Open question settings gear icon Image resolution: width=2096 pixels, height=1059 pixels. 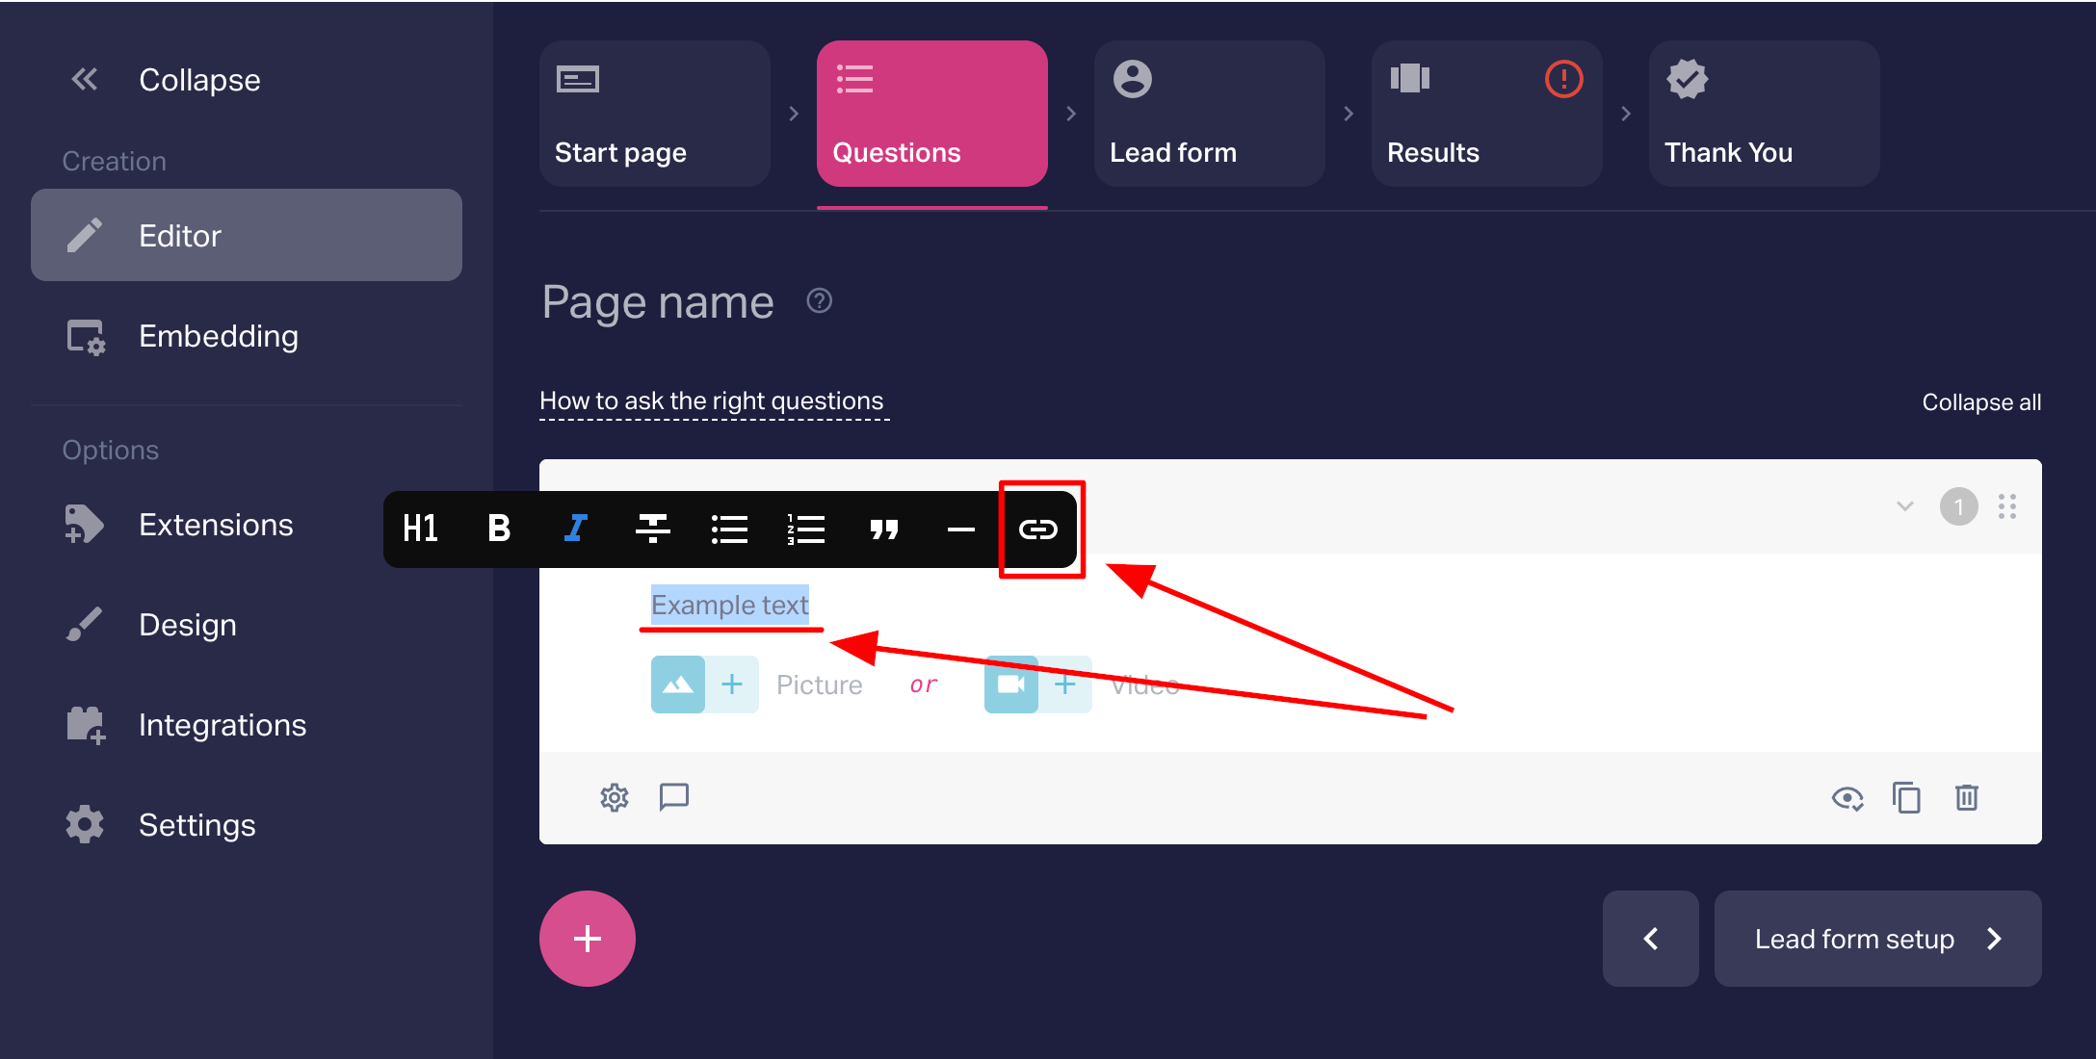pyautogui.click(x=615, y=797)
